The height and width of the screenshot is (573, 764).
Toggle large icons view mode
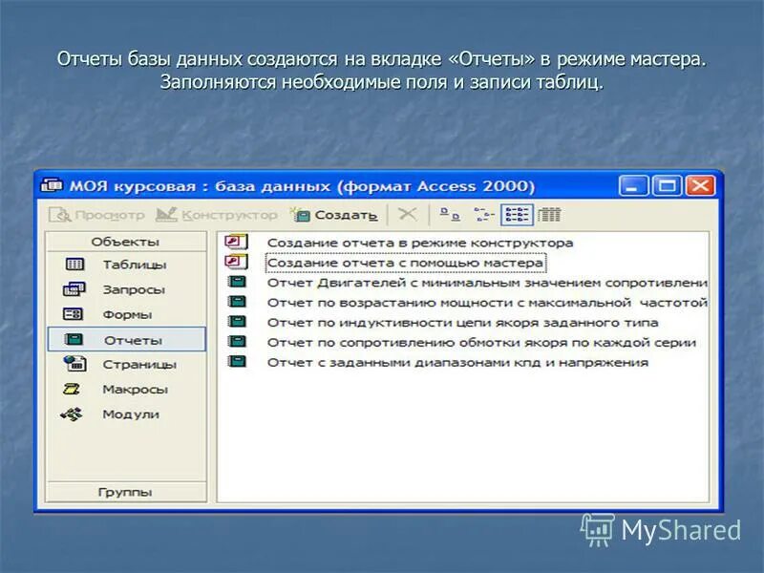[x=449, y=214]
